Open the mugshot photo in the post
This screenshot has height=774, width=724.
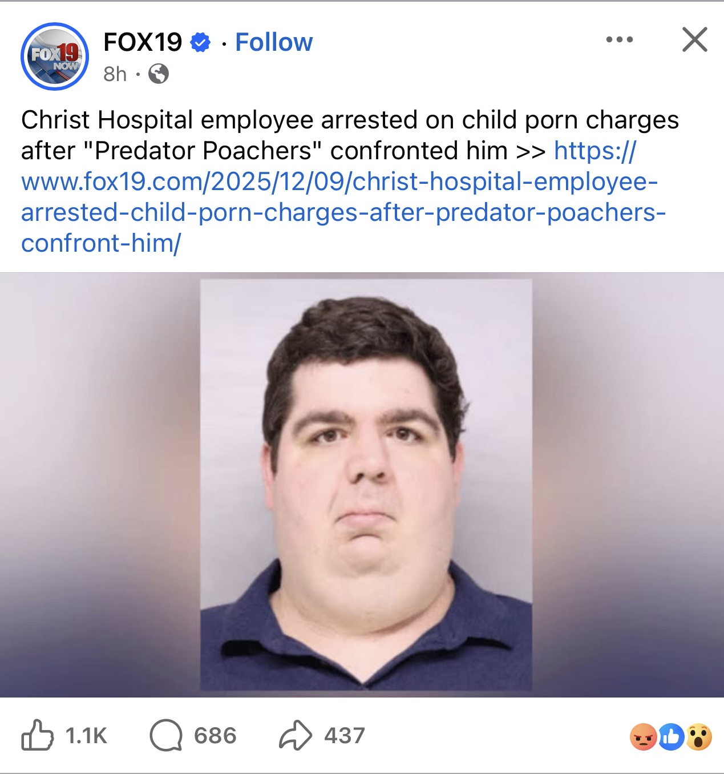[x=366, y=485]
